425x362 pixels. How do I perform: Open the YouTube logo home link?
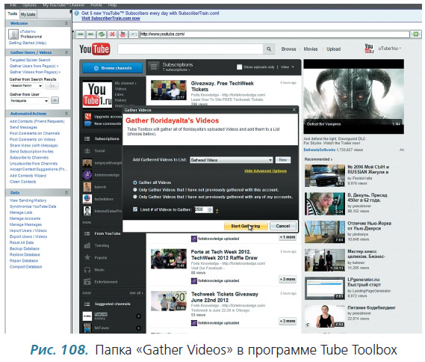tap(95, 49)
